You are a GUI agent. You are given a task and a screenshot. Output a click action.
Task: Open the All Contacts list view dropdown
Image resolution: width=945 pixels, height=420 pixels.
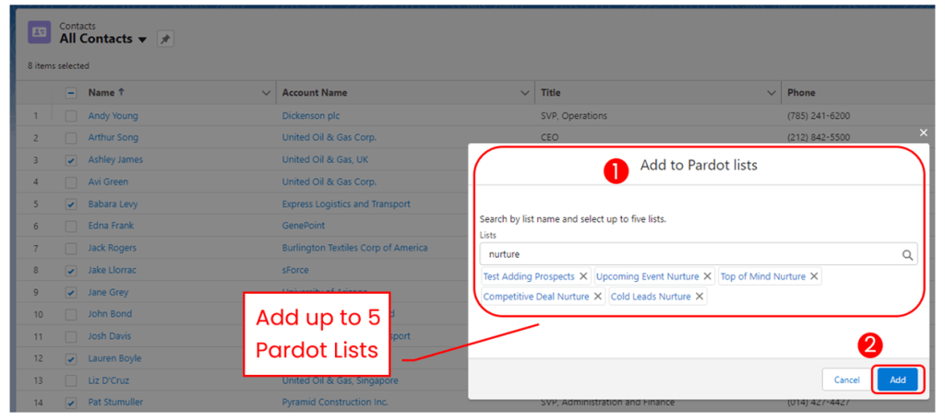click(x=142, y=40)
